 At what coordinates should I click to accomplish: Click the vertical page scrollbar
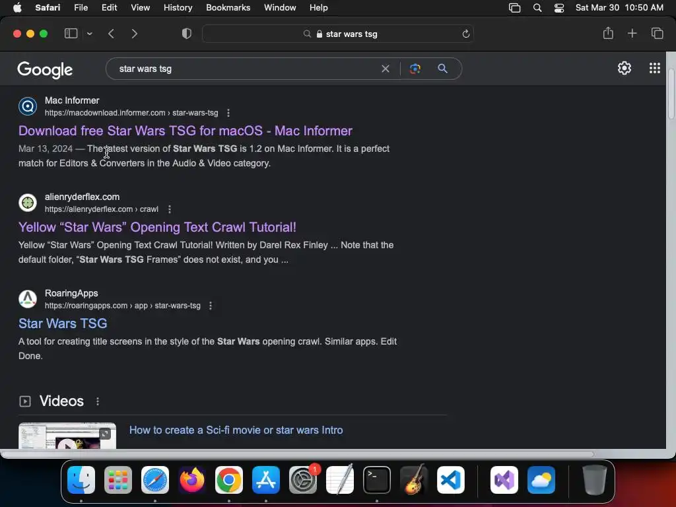pyautogui.click(x=671, y=93)
